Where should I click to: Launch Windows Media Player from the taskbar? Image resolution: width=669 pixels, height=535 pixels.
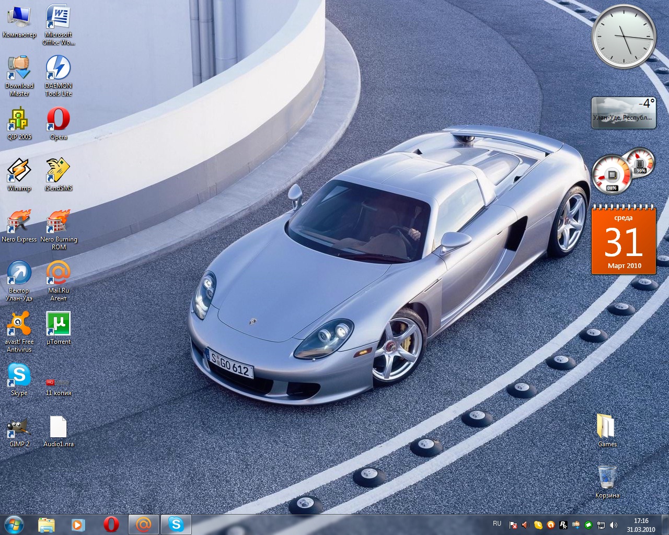point(78,524)
